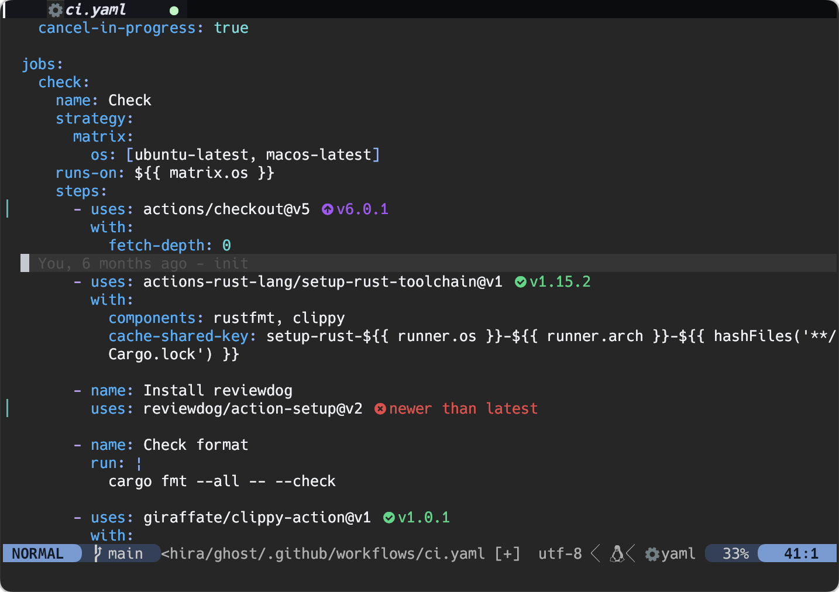The height and width of the screenshot is (592, 839).
Task: Click the 'yaml' filetype label in the status line
Action: point(678,554)
